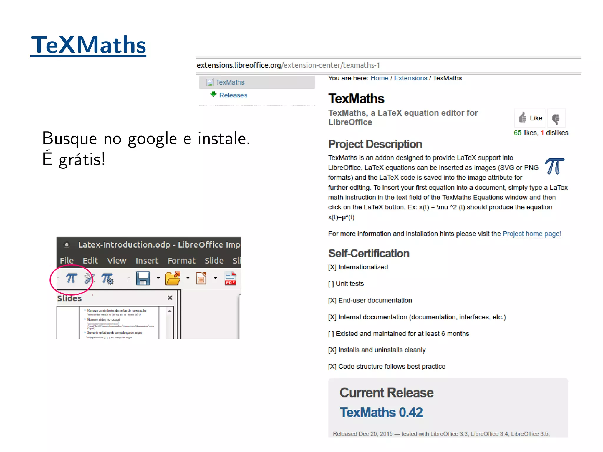
Task: Open the Slide menu
Action: point(214,261)
